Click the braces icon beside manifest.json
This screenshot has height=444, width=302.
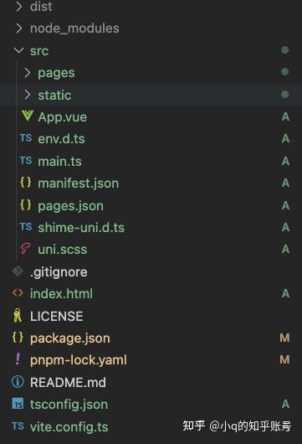coord(26,182)
